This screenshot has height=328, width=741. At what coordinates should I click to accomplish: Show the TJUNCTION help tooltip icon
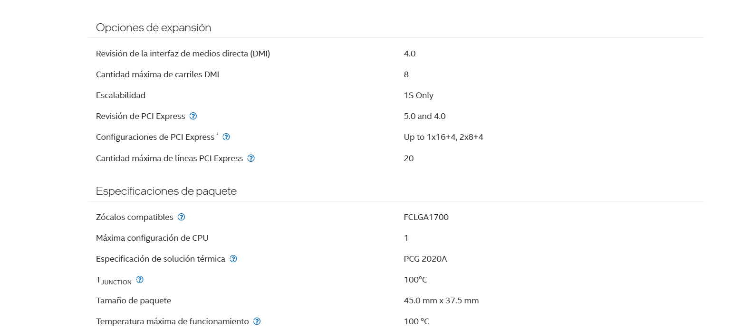point(140,280)
